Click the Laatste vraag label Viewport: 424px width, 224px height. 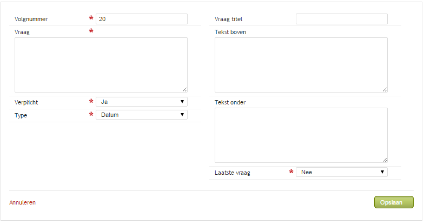pyautogui.click(x=233, y=173)
